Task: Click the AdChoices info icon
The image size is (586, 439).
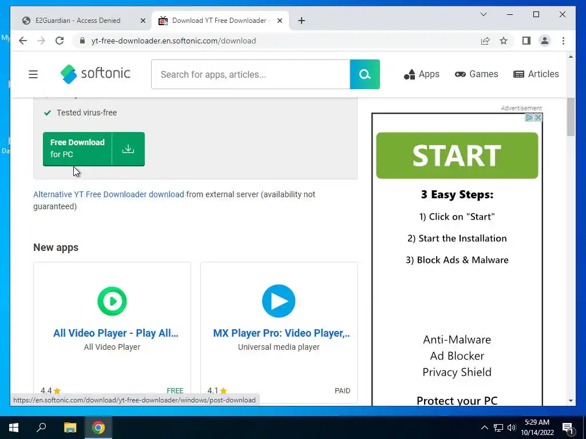Action: (x=529, y=118)
